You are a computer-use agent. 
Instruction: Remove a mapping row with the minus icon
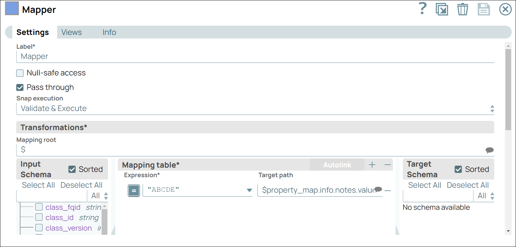pos(387,165)
